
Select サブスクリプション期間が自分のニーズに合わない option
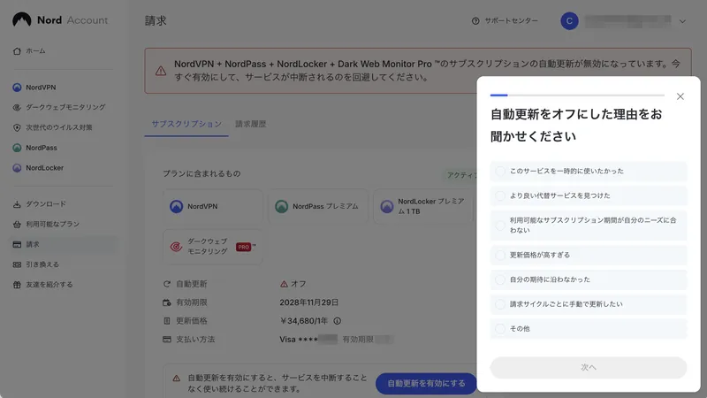(589, 226)
